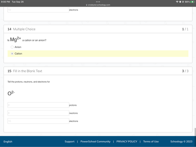Click the '3 / 3' score text

click(185, 71)
